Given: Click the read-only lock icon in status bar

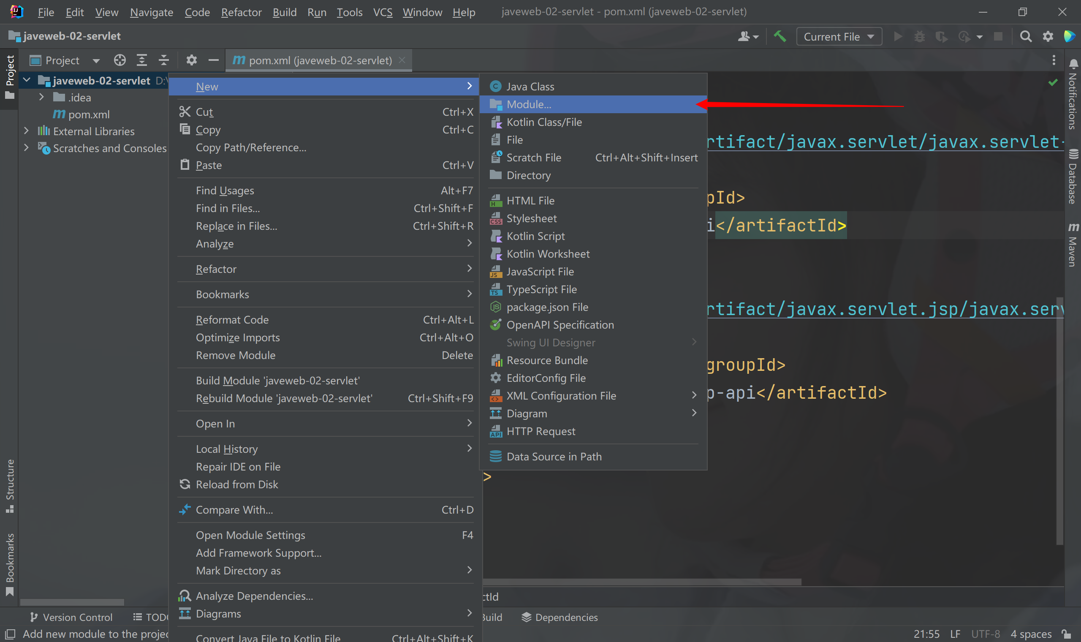Looking at the screenshot, I should 1066,634.
